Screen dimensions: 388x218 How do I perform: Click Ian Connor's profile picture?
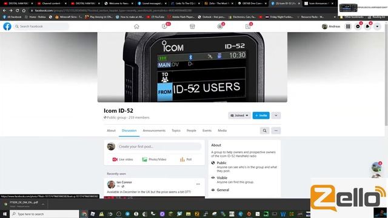point(111,184)
